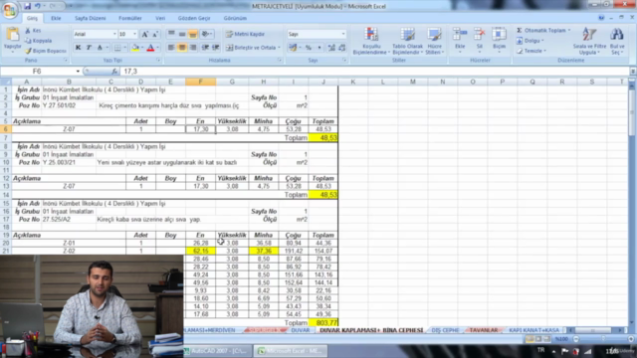Align text to the left
637x358 pixels.
coord(171,48)
